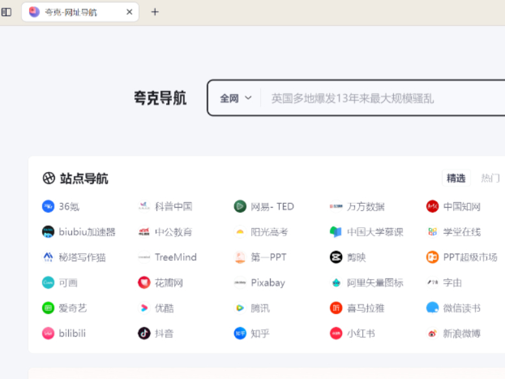505x379 pixels.
Task: Click the 小红书 red icon
Action: click(336, 334)
